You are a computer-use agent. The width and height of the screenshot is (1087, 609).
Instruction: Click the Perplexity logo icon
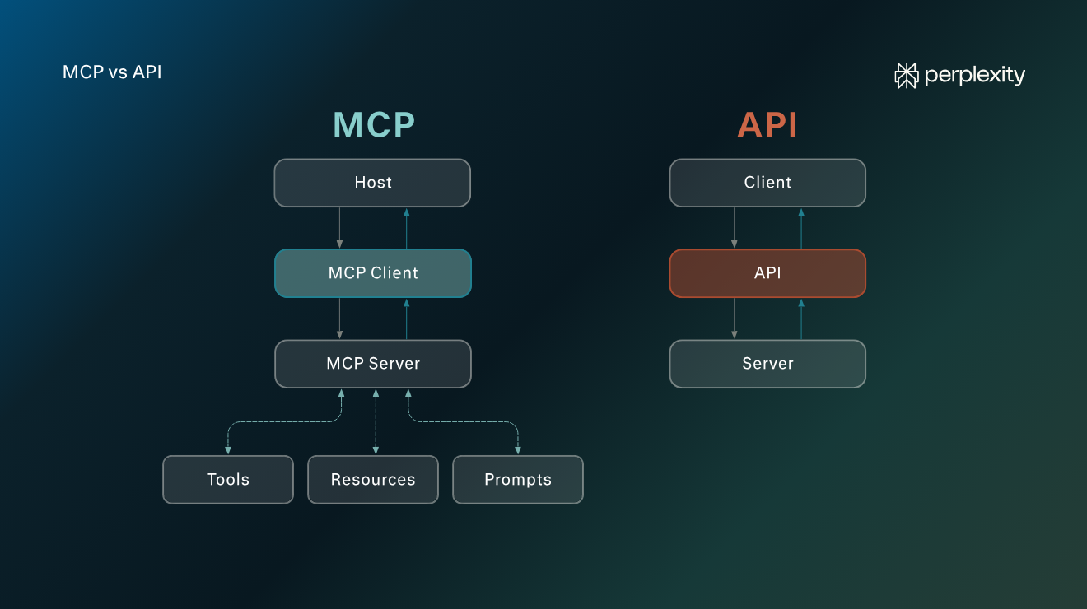click(907, 76)
